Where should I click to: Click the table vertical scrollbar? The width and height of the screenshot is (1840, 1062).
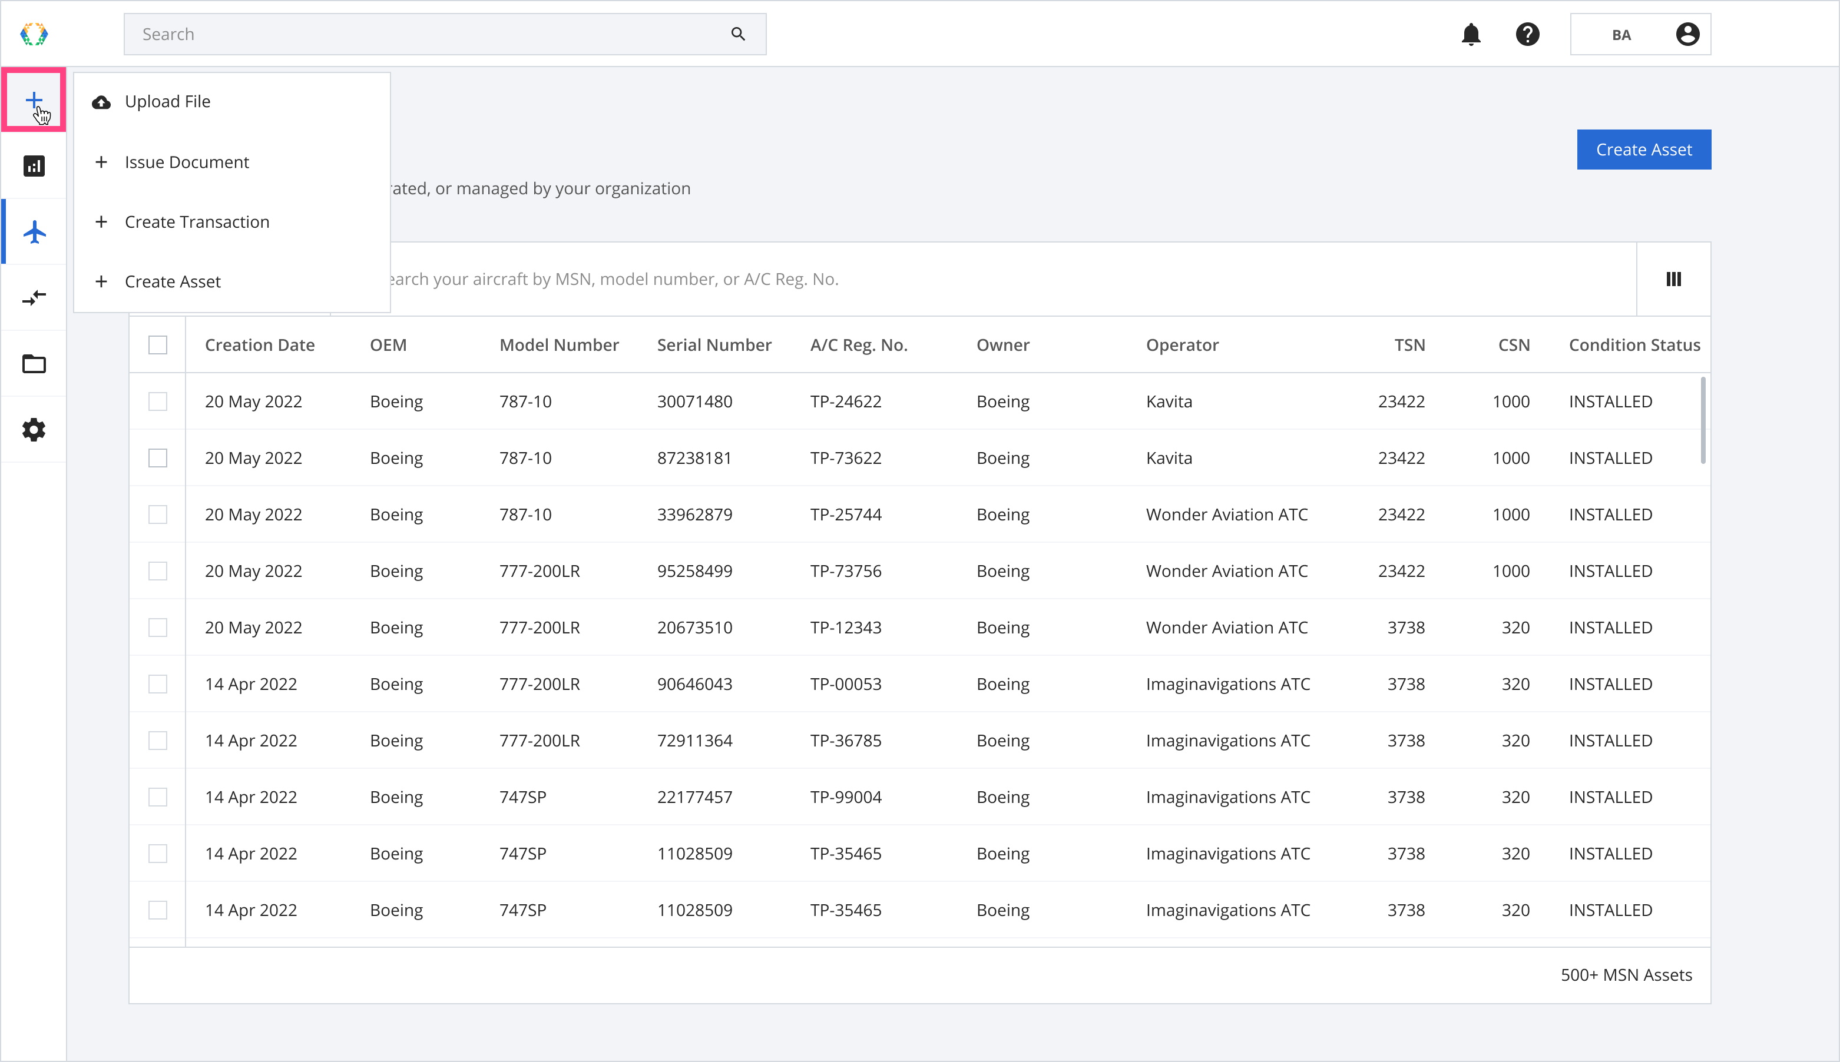(1703, 420)
